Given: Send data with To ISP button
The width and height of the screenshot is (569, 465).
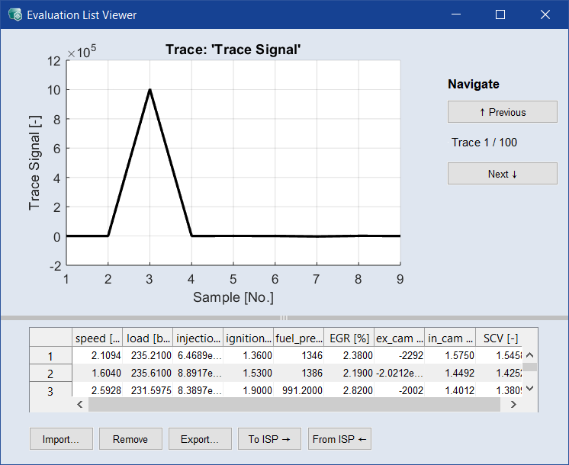Looking at the screenshot, I should click(x=269, y=439).
